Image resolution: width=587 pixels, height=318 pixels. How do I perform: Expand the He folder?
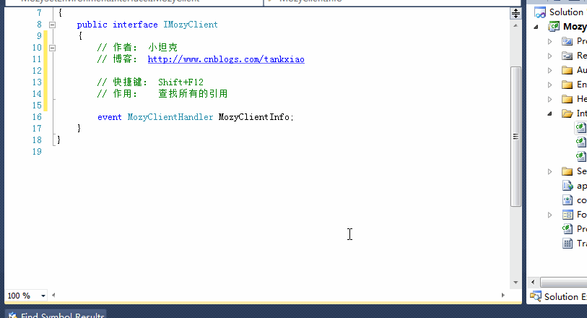pyautogui.click(x=549, y=99)
